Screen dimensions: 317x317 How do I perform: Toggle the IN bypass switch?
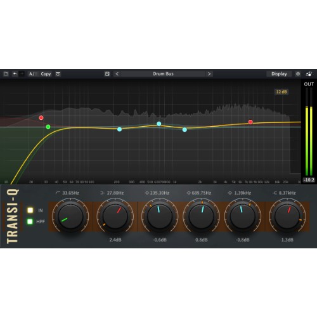pos(30,210)
